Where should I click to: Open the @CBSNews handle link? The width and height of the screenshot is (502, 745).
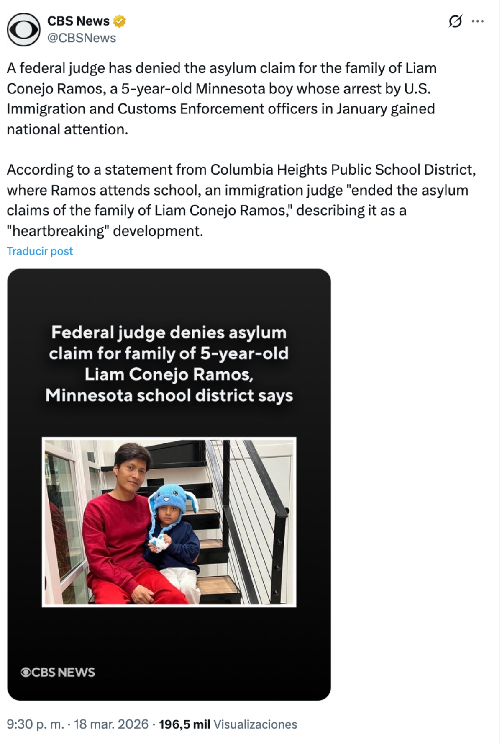[82, 38]
